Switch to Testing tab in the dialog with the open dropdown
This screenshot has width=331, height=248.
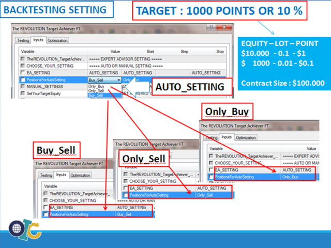pos(23,40)
